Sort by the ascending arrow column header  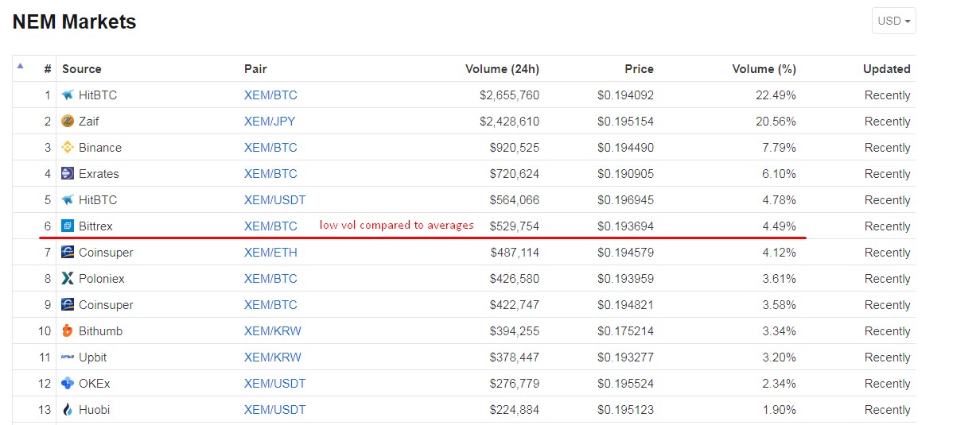pyautogui.click(x=20, y=66)
